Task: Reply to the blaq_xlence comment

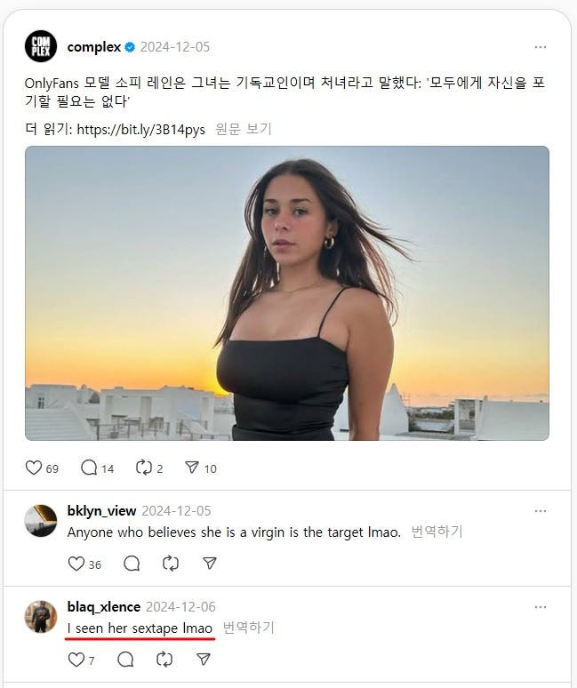Action: point(125,660)
